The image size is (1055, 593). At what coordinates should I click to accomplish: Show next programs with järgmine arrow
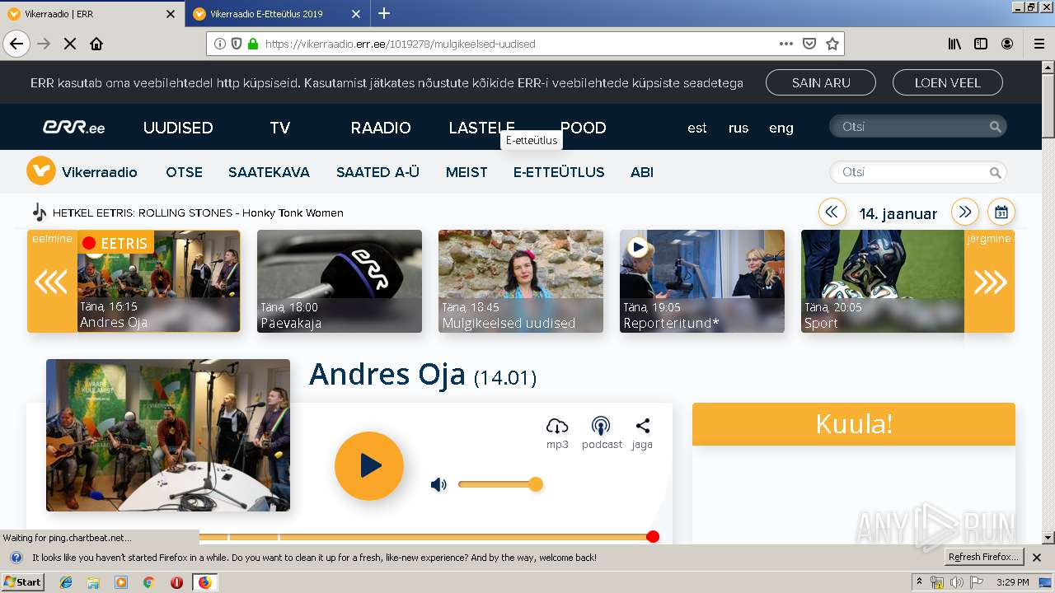pyautogui.click(x=990, y=282)
